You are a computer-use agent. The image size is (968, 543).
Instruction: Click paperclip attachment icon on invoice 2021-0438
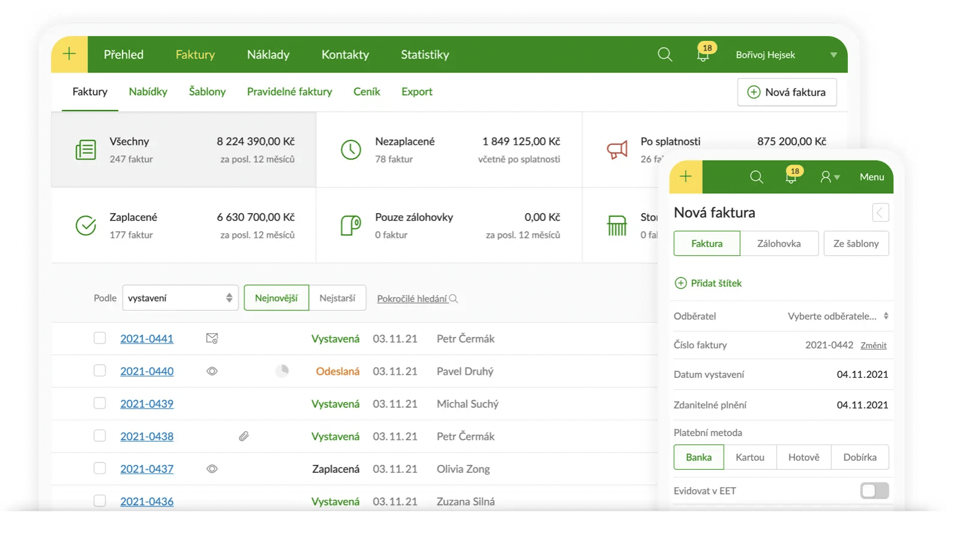[x=244, y=436]
